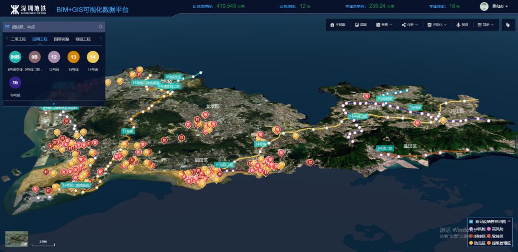Activate the 漫游 airplane roaming tool
This screenshot has height=252, width=518.
462,24
